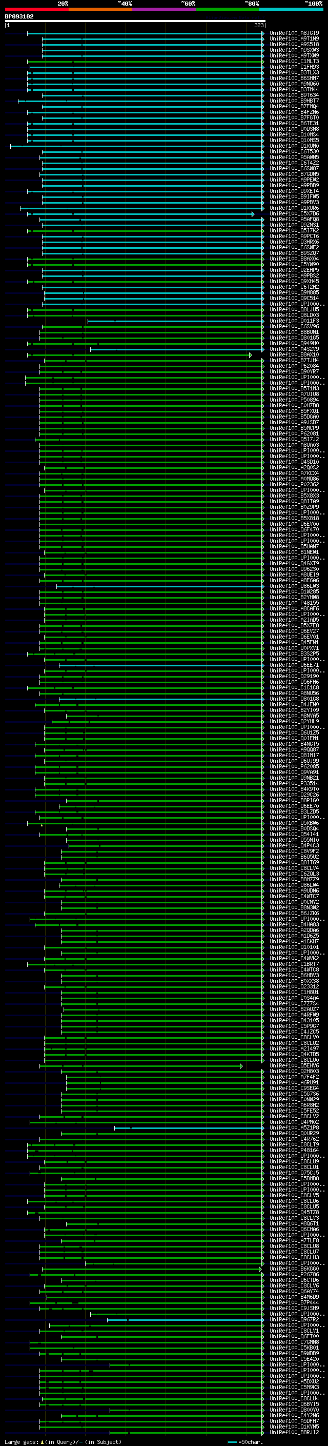
Task: Select label UniRef100_B7P444
Action: (x=294, y=1302)
